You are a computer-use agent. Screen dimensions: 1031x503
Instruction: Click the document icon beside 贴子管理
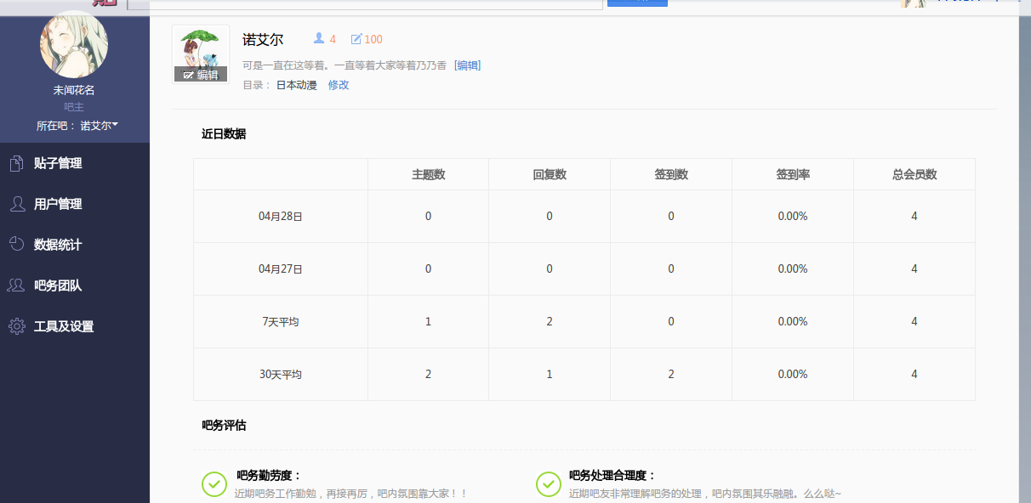coord(16,163)
